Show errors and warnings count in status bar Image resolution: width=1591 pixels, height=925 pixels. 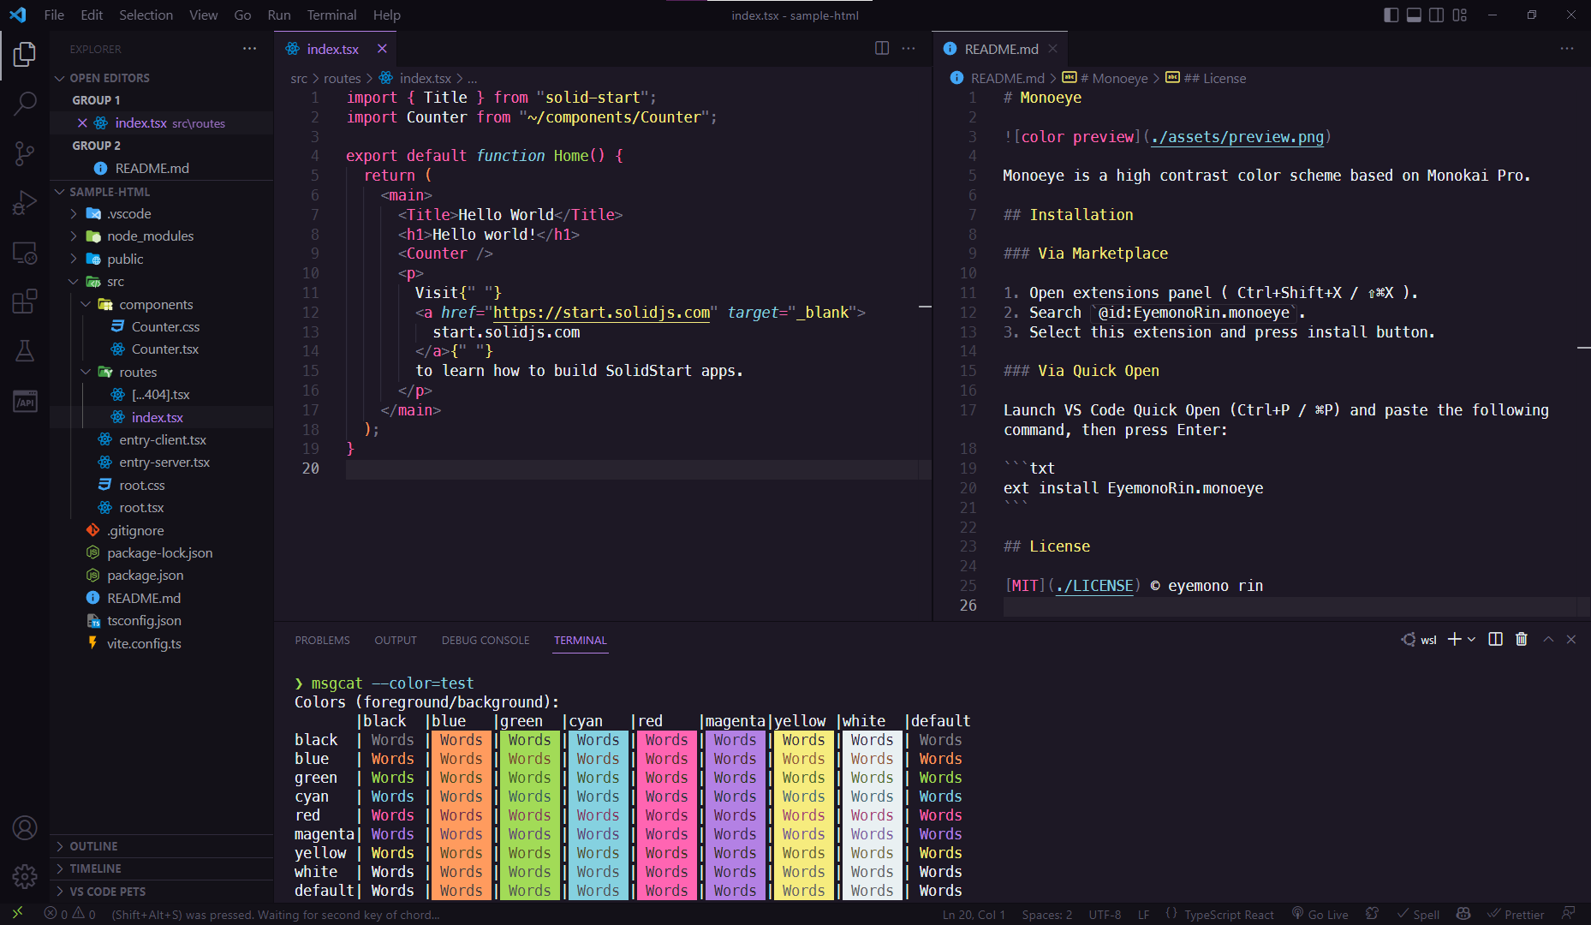click(x=69, y=914)
